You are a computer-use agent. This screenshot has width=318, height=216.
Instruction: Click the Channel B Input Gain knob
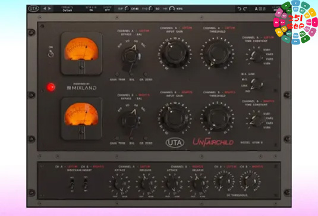tap(175, 118)
